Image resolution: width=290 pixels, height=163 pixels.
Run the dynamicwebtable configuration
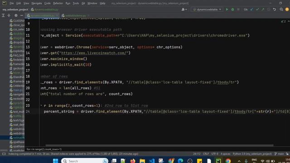click(227, 10)
